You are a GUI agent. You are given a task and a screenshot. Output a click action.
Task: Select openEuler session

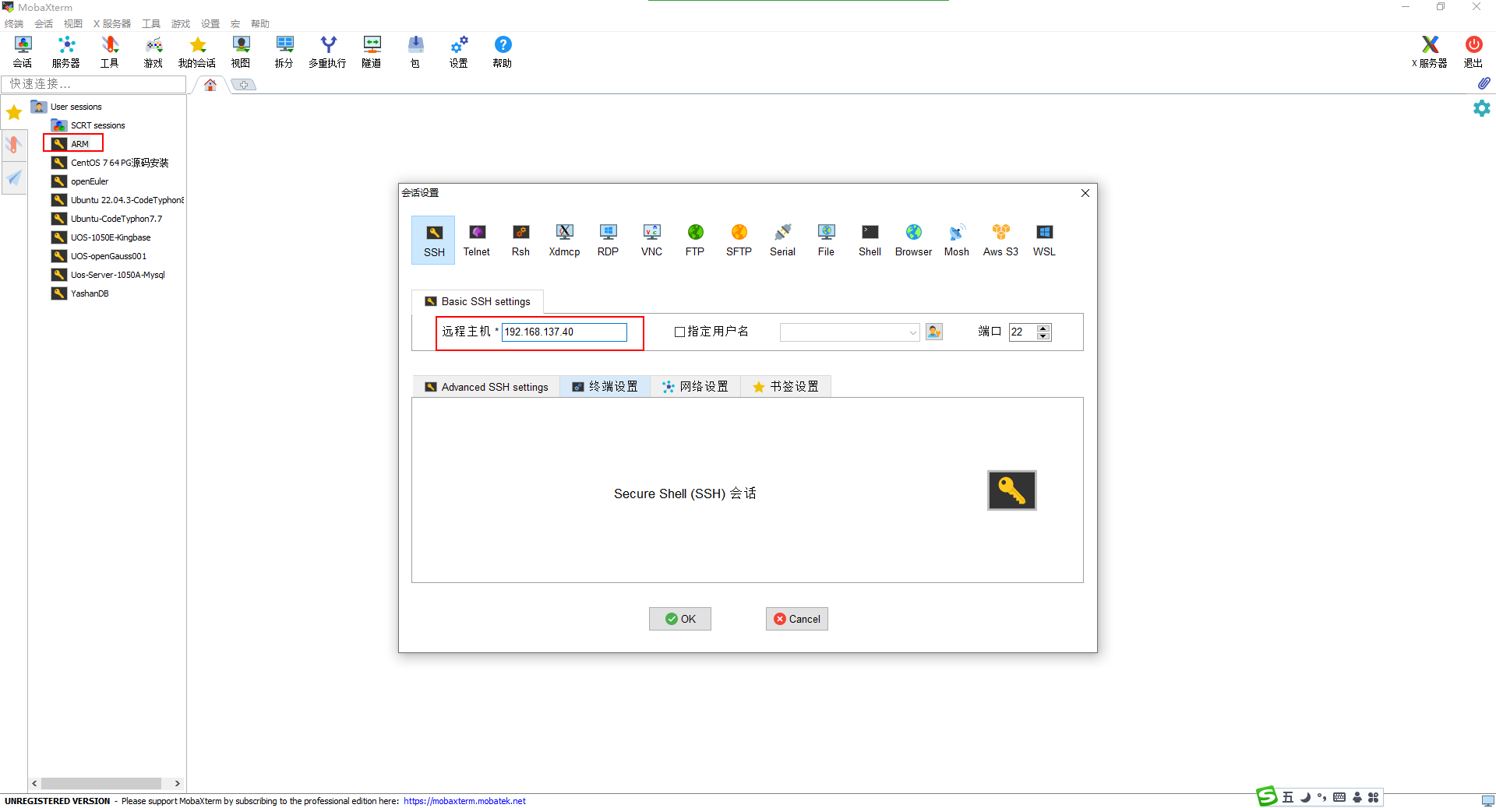(x=80, y=181)
